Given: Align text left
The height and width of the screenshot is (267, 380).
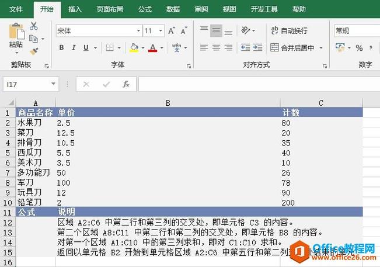Looking at the screenshot, I should 204,47.
